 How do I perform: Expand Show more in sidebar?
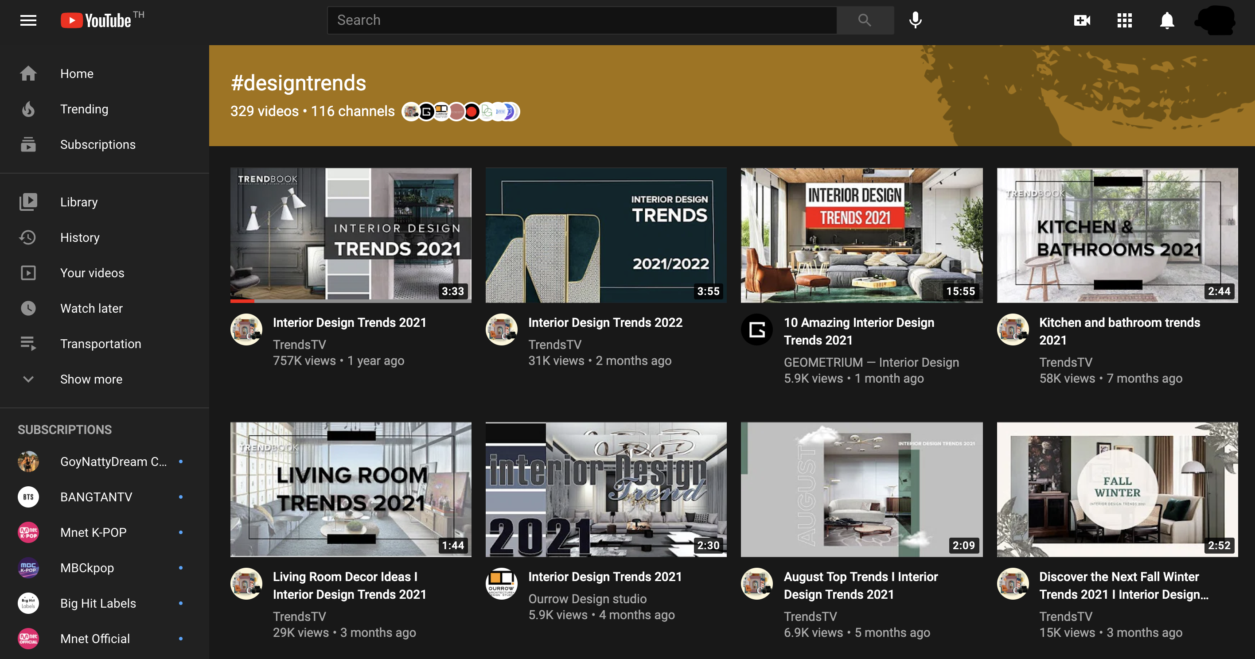point(90,379)
